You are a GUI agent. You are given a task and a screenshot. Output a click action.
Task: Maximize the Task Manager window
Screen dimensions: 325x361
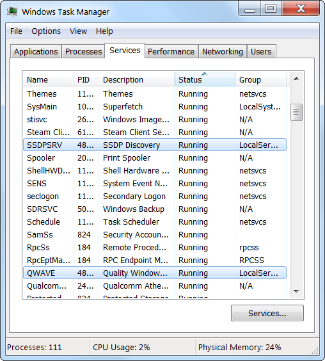coord(271,9)
